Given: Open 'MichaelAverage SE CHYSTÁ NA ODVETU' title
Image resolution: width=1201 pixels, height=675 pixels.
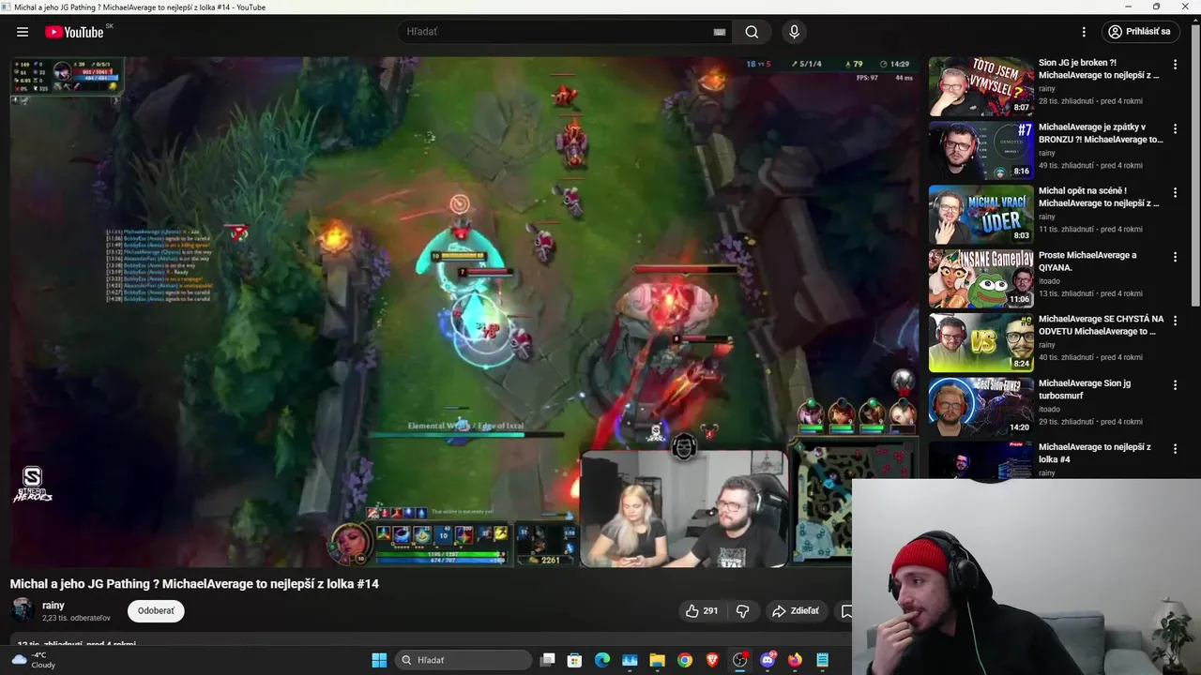Looking at the screenshot, I should click(x=1101, y=325).
